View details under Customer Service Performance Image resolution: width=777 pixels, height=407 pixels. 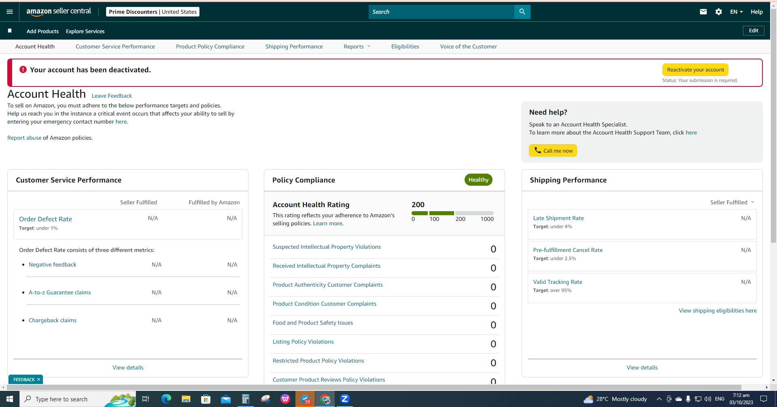click(x=128, y=367)
